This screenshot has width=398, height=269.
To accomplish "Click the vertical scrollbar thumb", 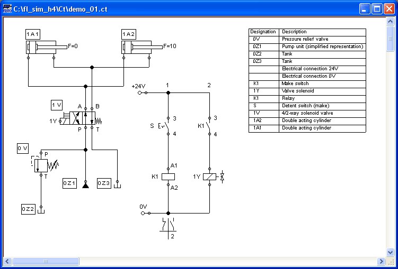I will coord(391,39).
